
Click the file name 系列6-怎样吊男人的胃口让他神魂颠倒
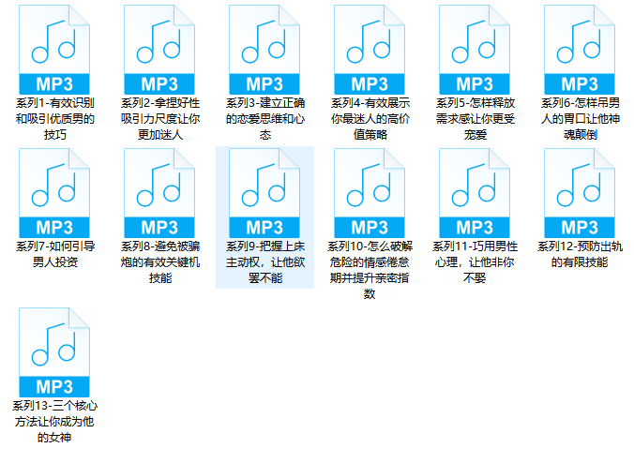[581, 119]
